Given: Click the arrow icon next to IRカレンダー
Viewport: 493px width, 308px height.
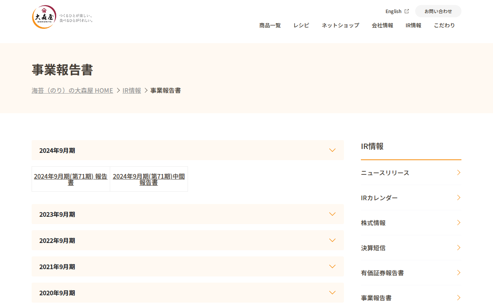Looking at the screenshot, I should [x=459, y=198].
